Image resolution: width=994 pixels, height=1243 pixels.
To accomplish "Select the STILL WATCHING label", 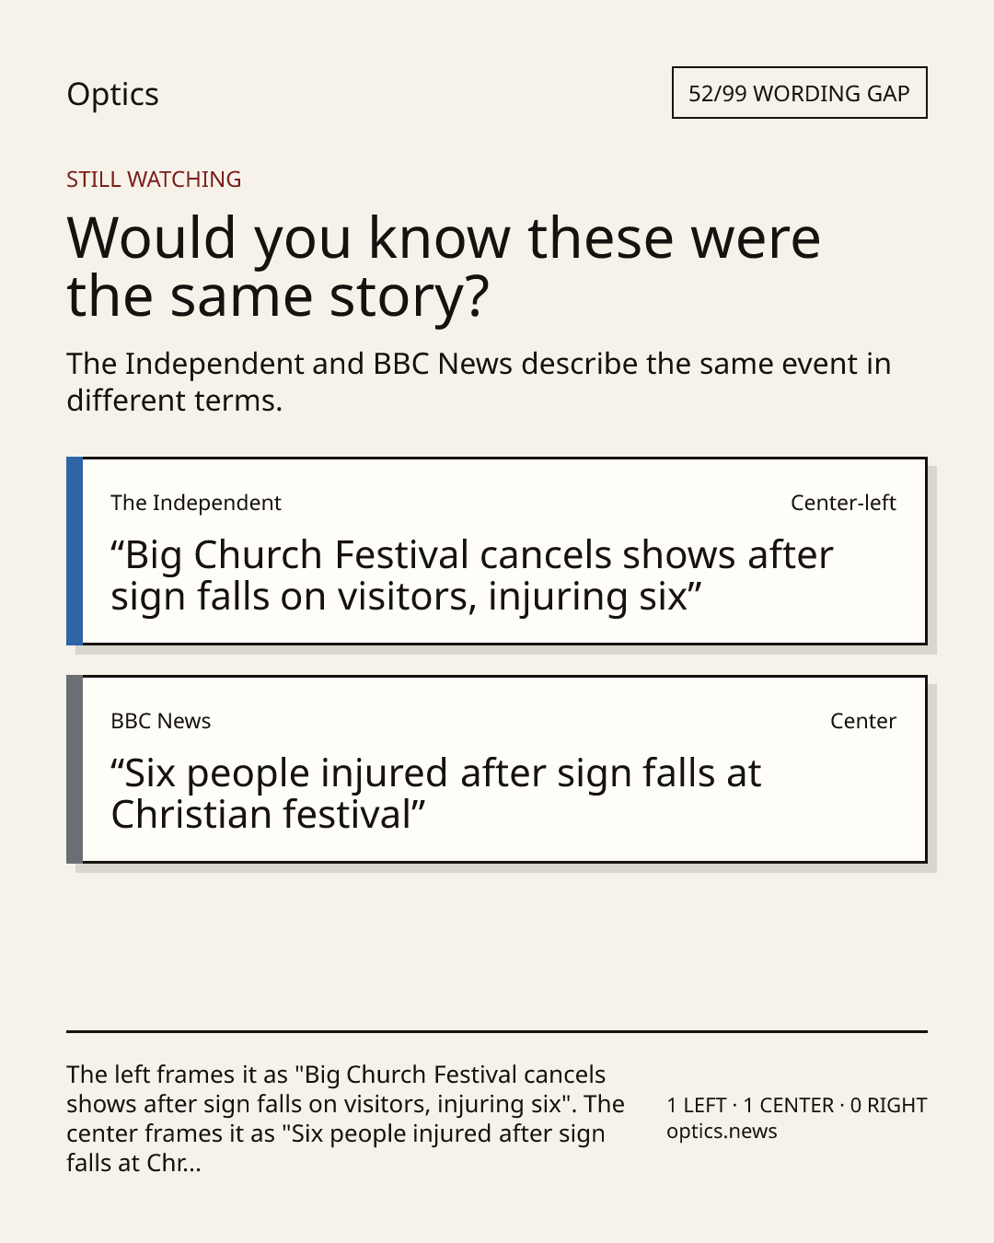I will 154,180.
